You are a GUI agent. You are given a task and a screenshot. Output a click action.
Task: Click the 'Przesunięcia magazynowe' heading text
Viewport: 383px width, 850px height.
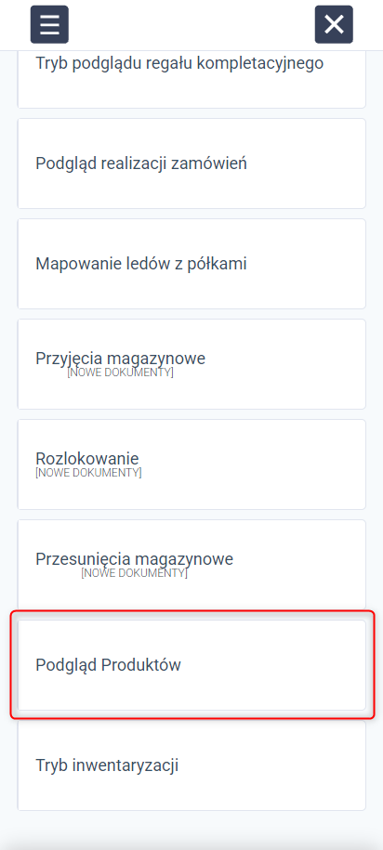135,559
